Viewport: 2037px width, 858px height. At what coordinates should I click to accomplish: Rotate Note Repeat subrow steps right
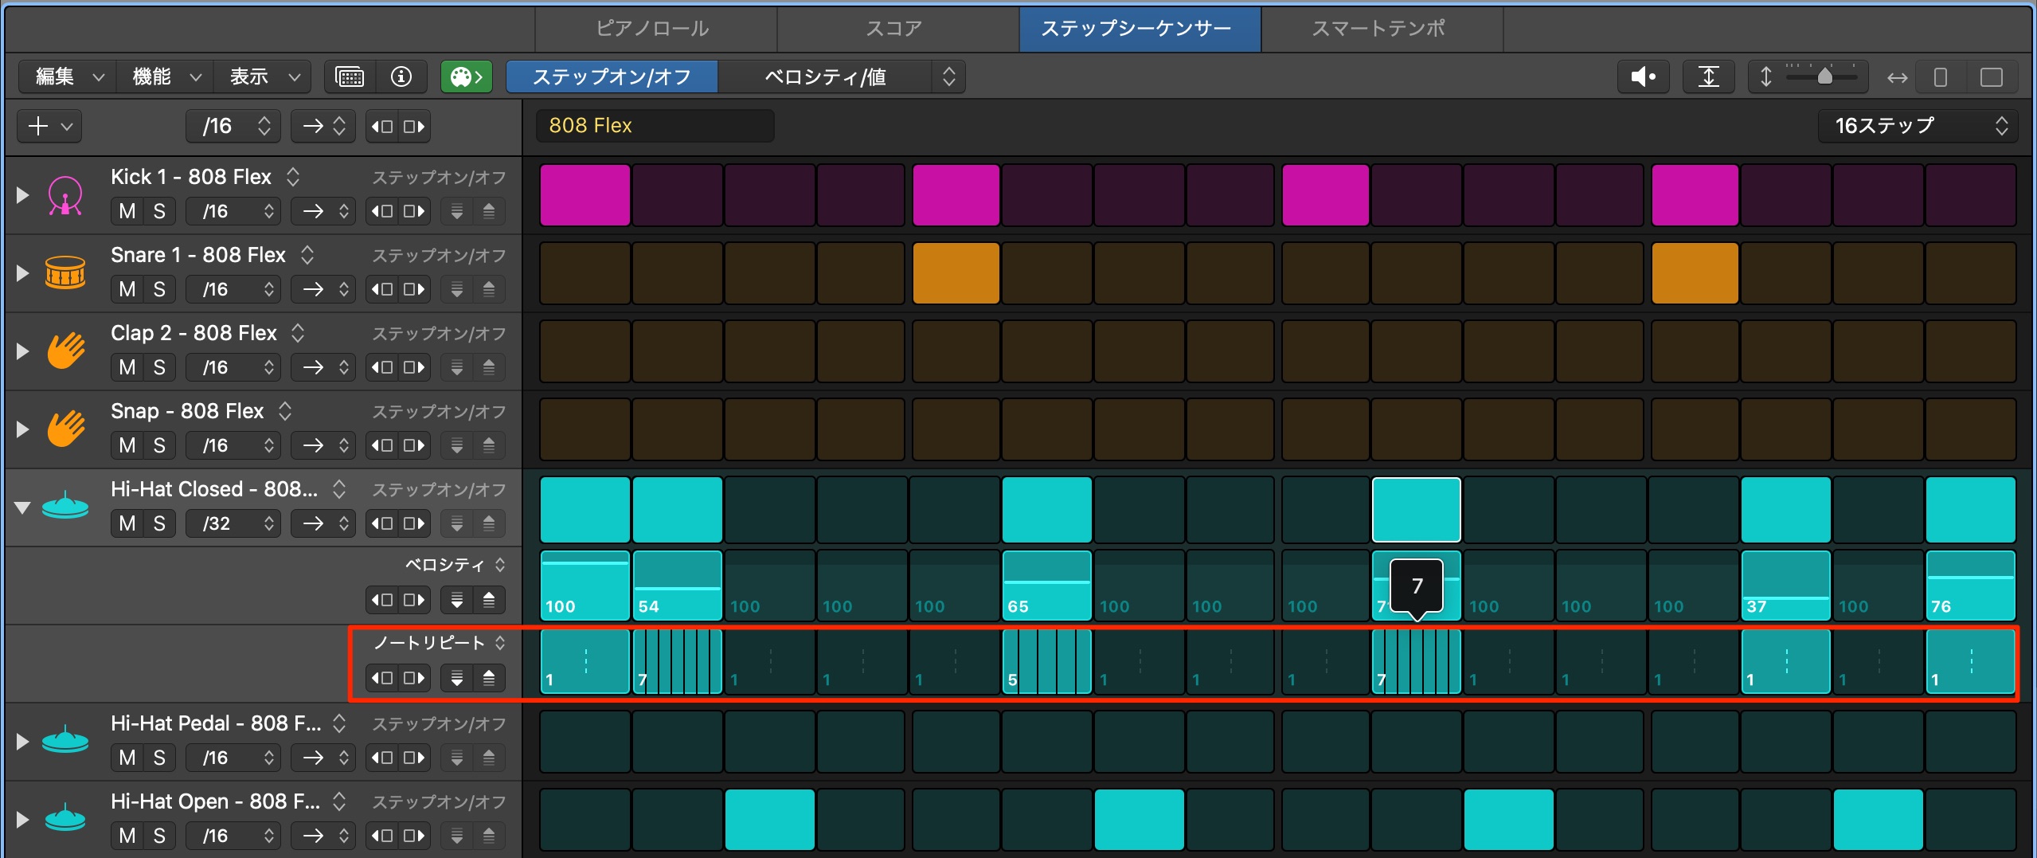click(414, 678)
